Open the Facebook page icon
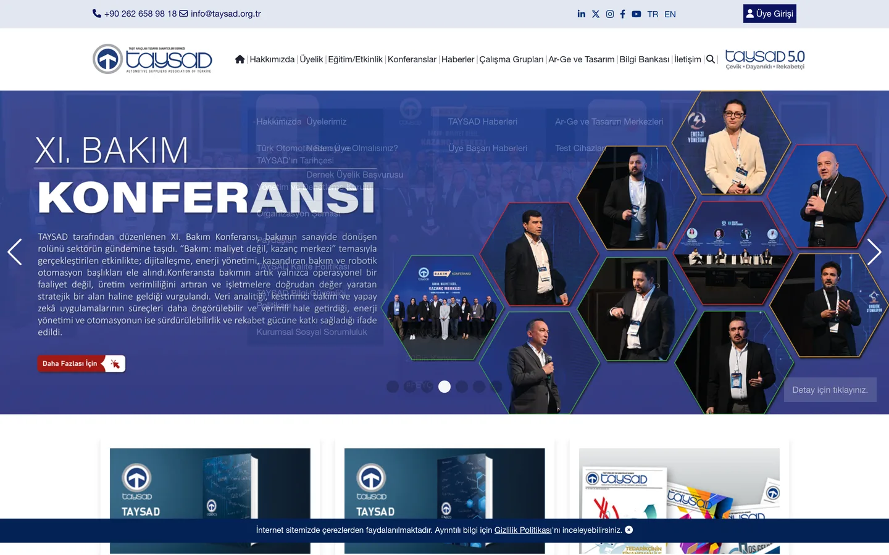 pos(622,14)
